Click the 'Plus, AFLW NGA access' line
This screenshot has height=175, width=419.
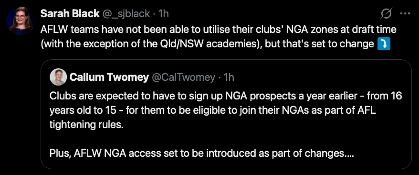(x=202, y=153)
